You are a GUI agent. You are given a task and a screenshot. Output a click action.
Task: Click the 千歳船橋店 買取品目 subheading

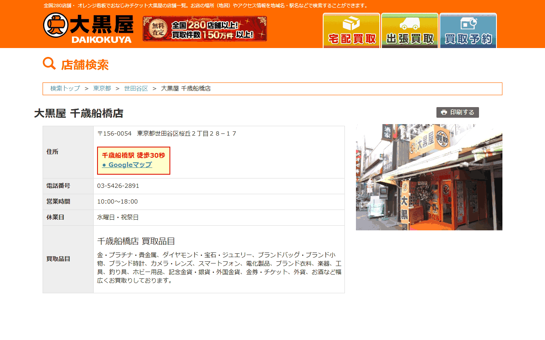tap(136, 241)
